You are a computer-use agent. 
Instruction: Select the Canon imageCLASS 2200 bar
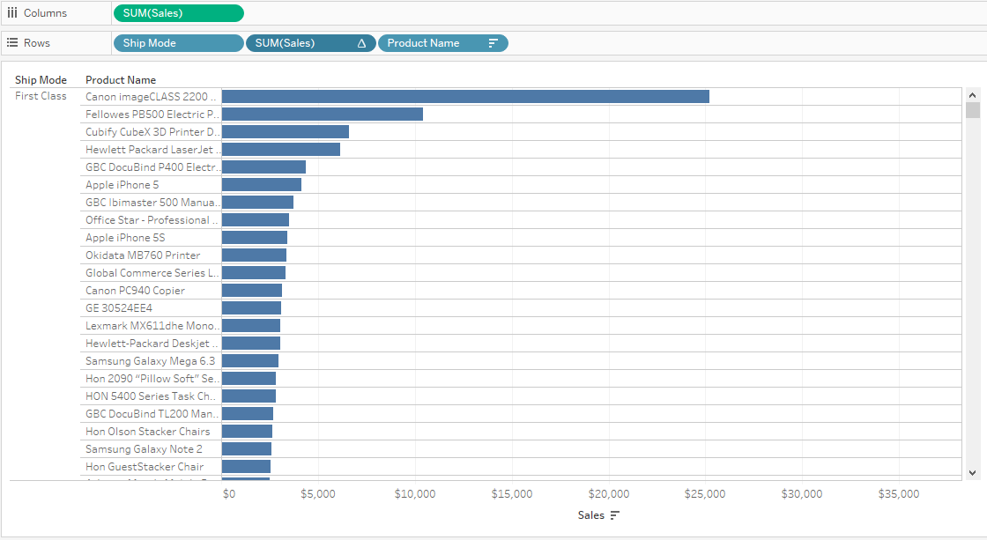[x=465, y=97]
